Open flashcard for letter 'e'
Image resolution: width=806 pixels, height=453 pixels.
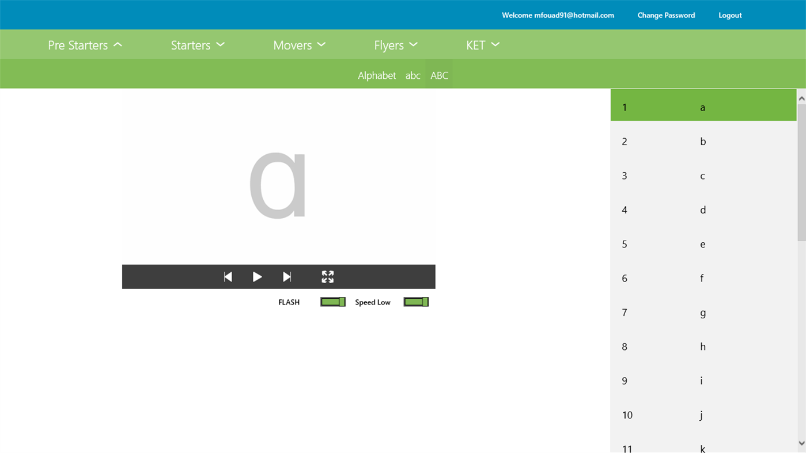tap(703, 243)
